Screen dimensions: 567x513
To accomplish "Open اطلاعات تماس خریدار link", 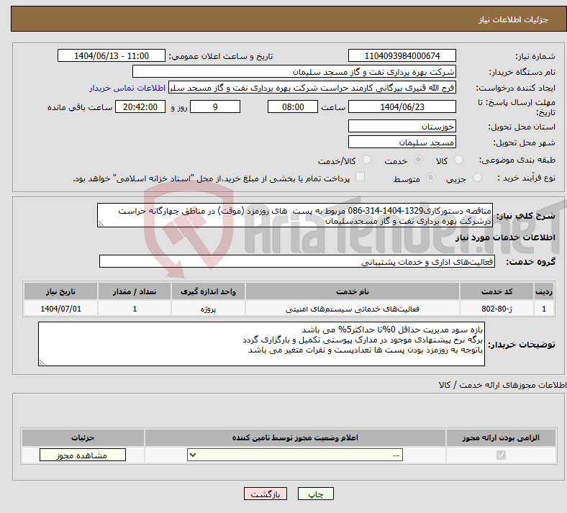I will point(127,88).
